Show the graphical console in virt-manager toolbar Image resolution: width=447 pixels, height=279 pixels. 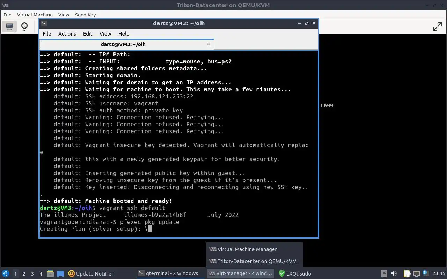coord(9,27)
